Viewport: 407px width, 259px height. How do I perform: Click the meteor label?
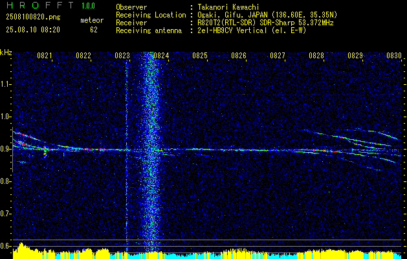pos(92,20)
